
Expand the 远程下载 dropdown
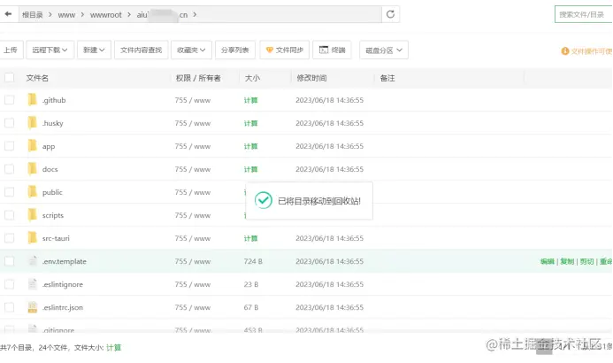(50, 50)
